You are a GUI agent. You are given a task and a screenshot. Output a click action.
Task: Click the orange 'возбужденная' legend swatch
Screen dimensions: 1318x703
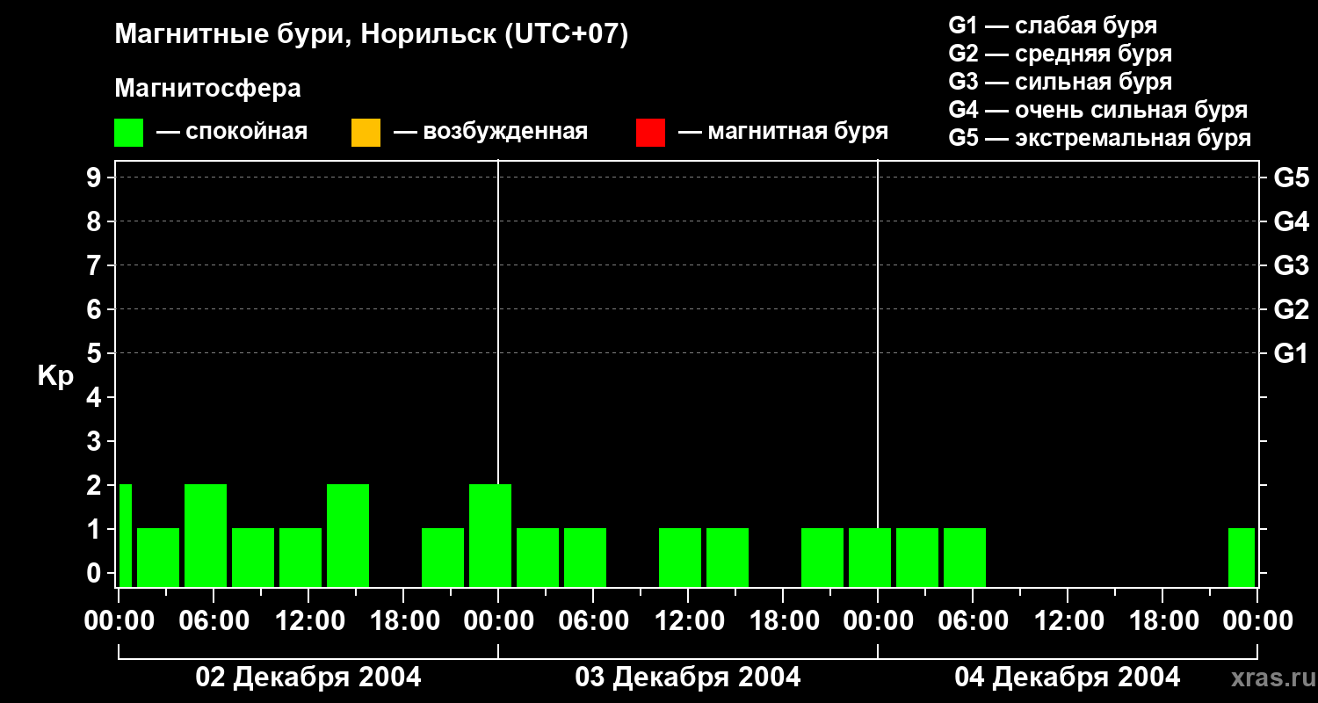point(366,133)
